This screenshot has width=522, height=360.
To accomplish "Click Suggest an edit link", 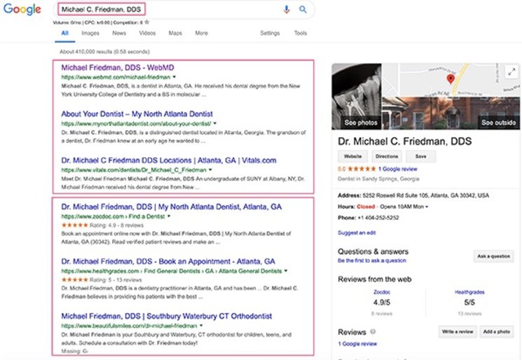I will [x=357, y=233].
